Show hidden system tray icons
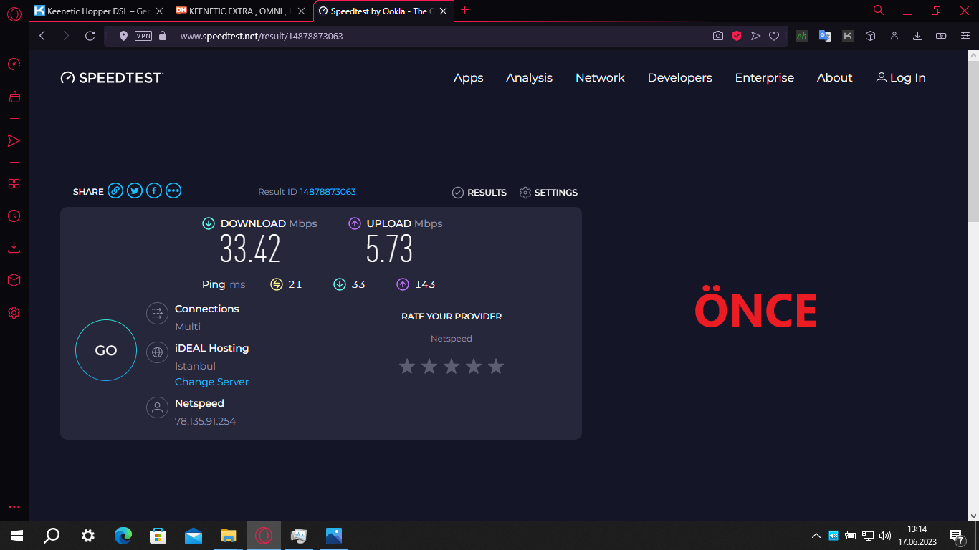 [x=816, y=536]
